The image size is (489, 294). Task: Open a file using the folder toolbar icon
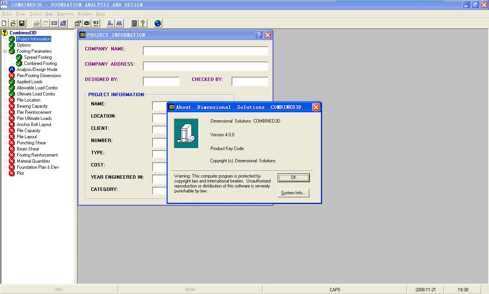(x=13, y=23)
